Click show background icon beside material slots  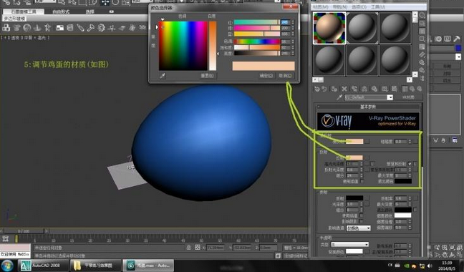click(x=422, y=31)
